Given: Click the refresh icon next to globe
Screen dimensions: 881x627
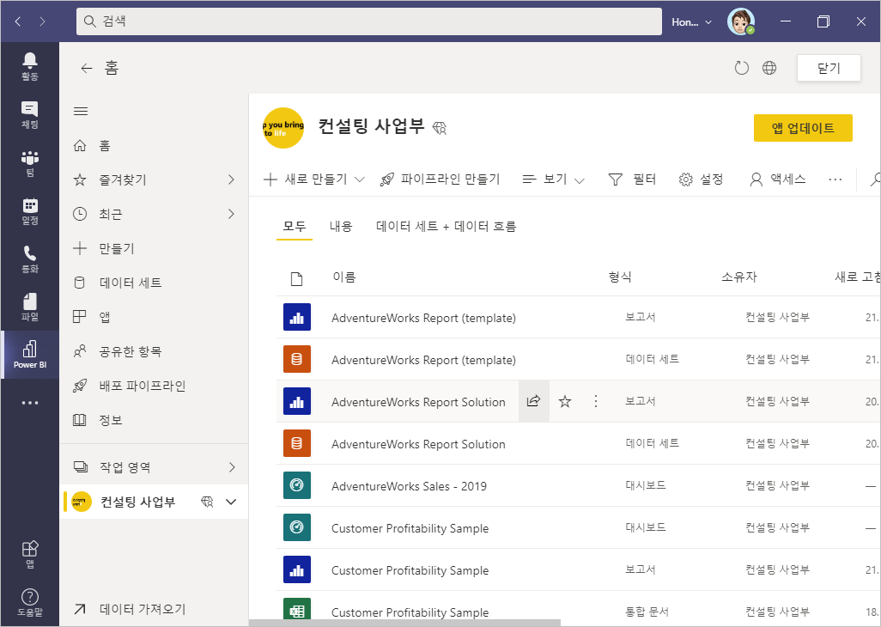Looking at the screenshot, I should click(x=742, y=68).
